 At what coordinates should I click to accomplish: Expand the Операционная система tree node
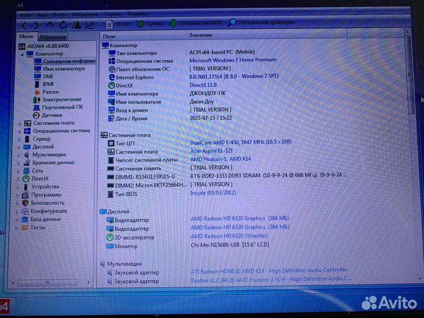coord(19,132)
